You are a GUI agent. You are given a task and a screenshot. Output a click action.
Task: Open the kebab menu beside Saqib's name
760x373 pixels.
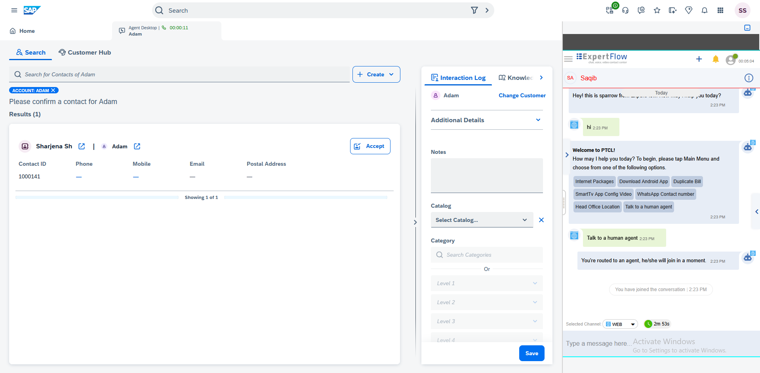coord(749,78)
